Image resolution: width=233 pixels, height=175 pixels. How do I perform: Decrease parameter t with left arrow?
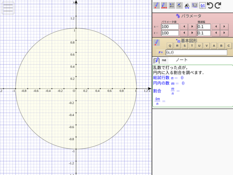tap(184, 33)
